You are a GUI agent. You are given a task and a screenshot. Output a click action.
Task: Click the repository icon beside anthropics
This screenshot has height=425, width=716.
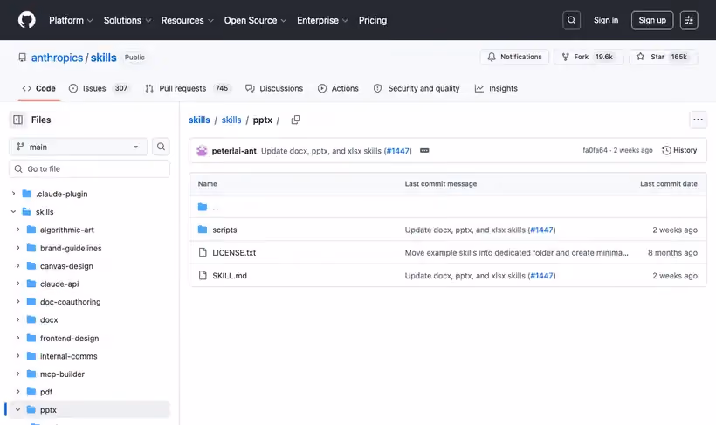(23, 58)
